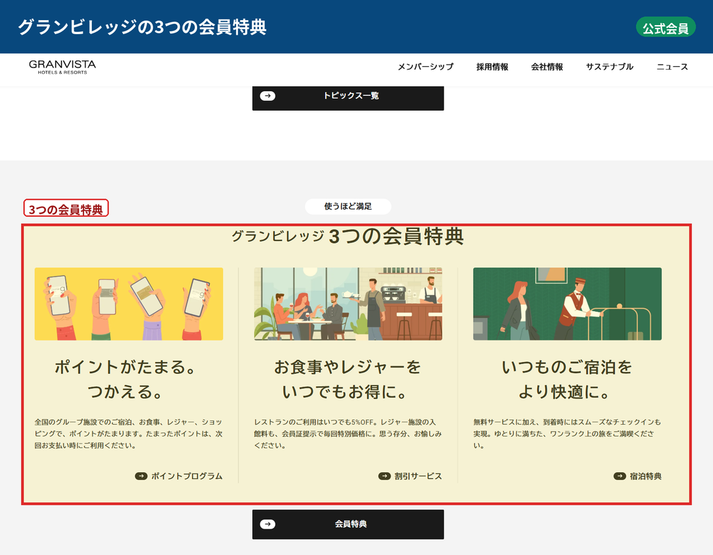Click the いつものご宿泊を より快適に。 heading
The image size is (713, 555).
coord(567,379)
